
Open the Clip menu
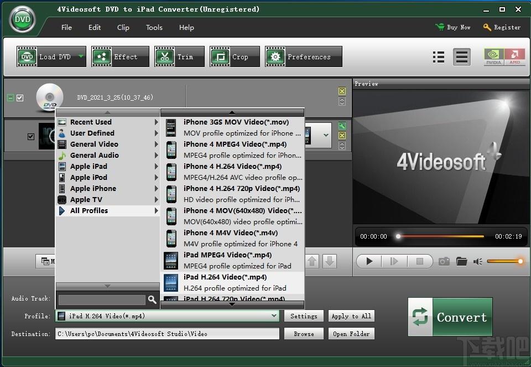coord(123,28)
